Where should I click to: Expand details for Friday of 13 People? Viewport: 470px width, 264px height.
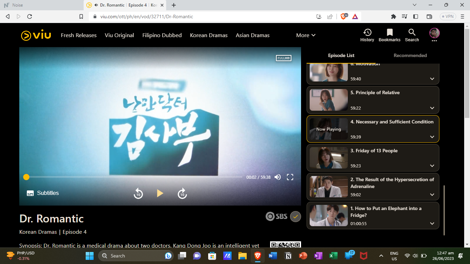click(432, 166)
